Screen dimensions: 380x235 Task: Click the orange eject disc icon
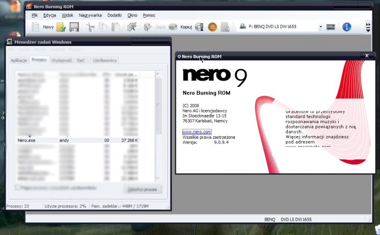(212, 27)
